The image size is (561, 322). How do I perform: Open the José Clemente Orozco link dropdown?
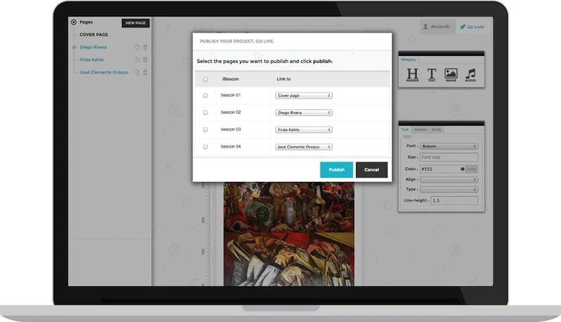(x=304, y=147)
